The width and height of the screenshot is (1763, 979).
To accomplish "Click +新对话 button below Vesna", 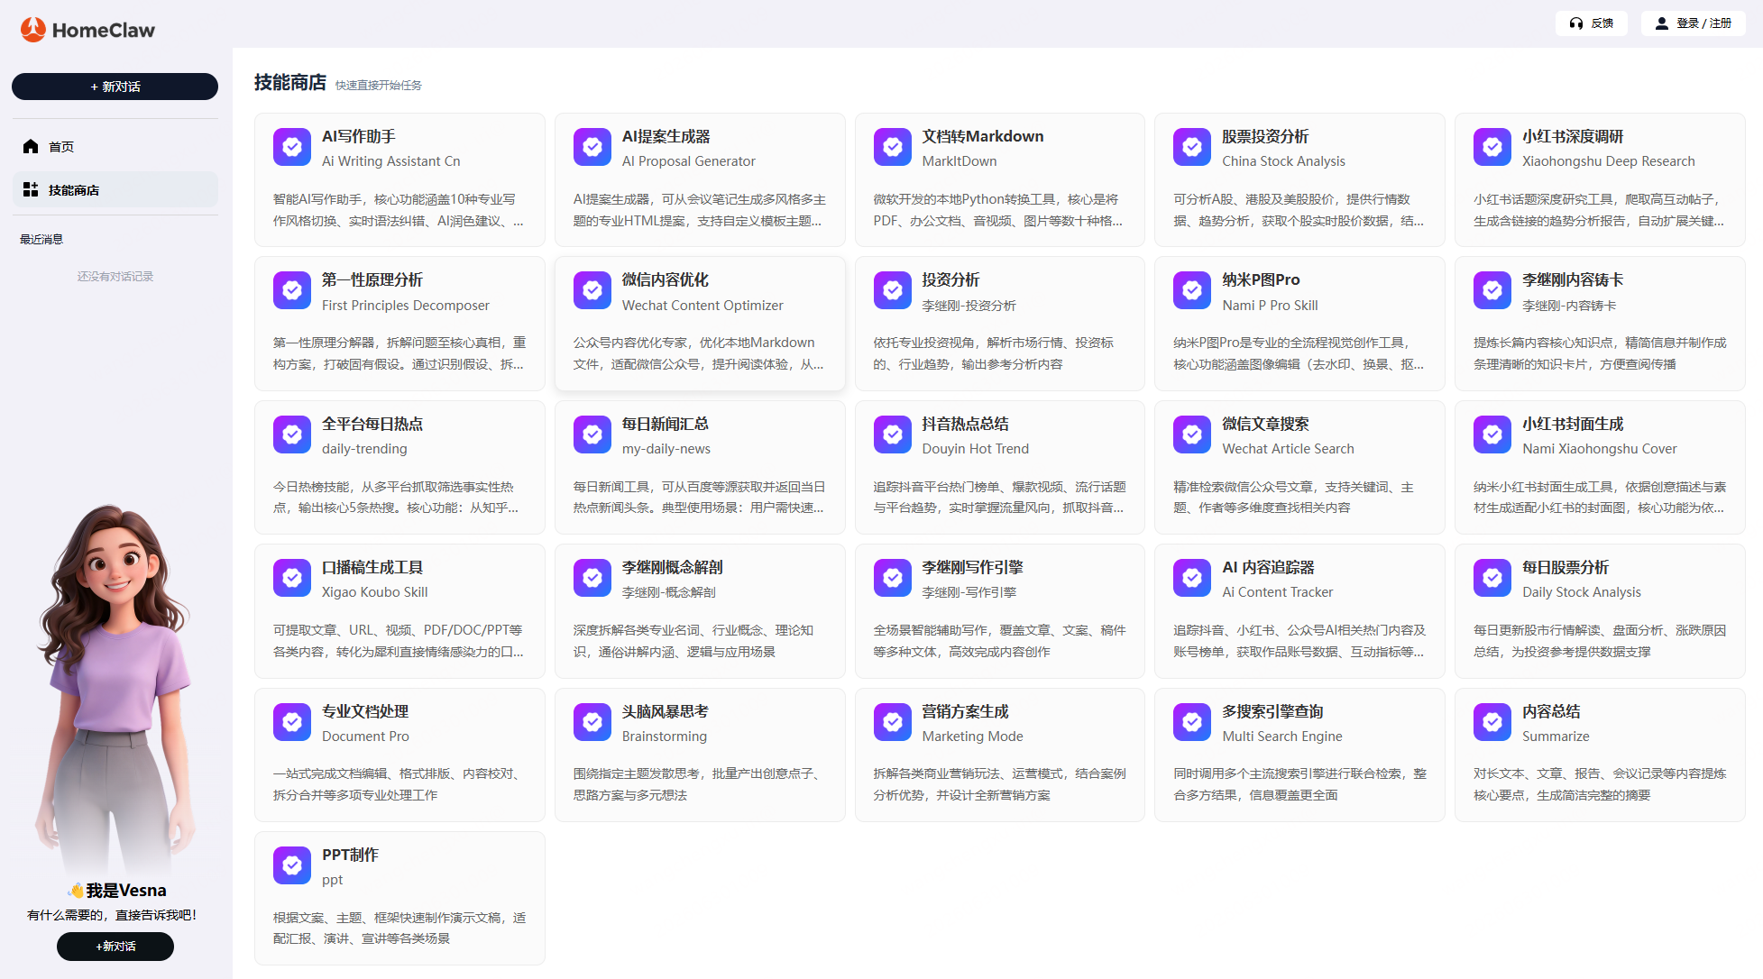I will tap(115, 947).
